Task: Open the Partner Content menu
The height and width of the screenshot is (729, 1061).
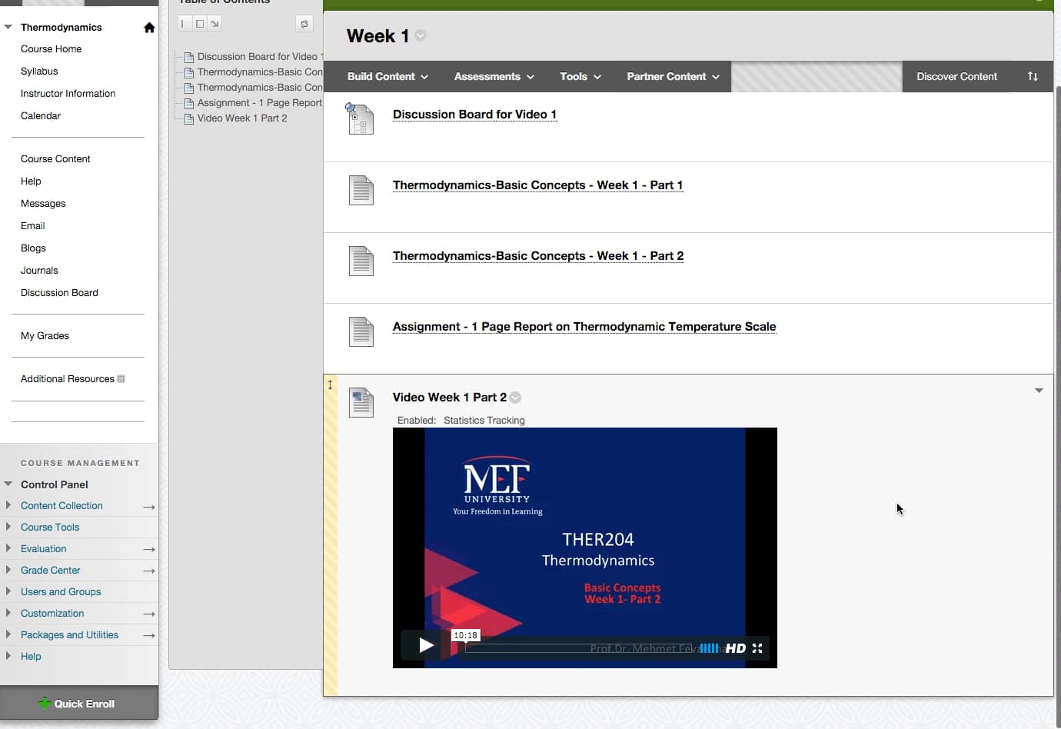Action: 673,76
